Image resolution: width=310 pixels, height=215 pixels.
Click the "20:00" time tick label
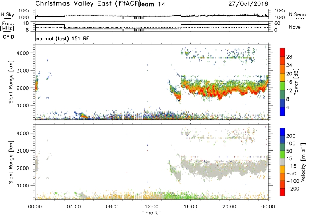pos(229,207)
